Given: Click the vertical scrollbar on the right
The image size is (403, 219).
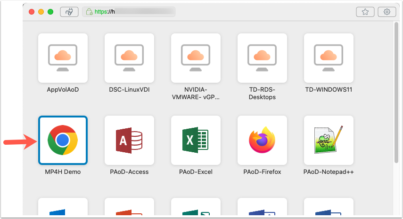Looking at the screenshot, I should pos(396,94).
